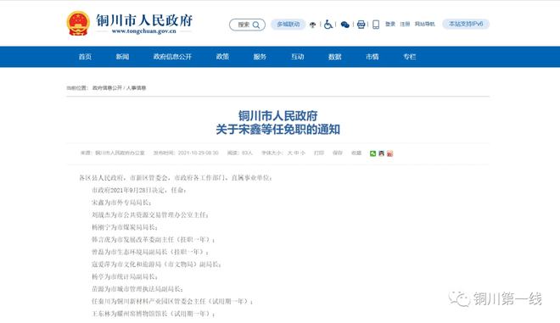The height and width of the screenshot is (323, 560).
Task: Open the 新闻 nav tab
Action: click(122, 57)
